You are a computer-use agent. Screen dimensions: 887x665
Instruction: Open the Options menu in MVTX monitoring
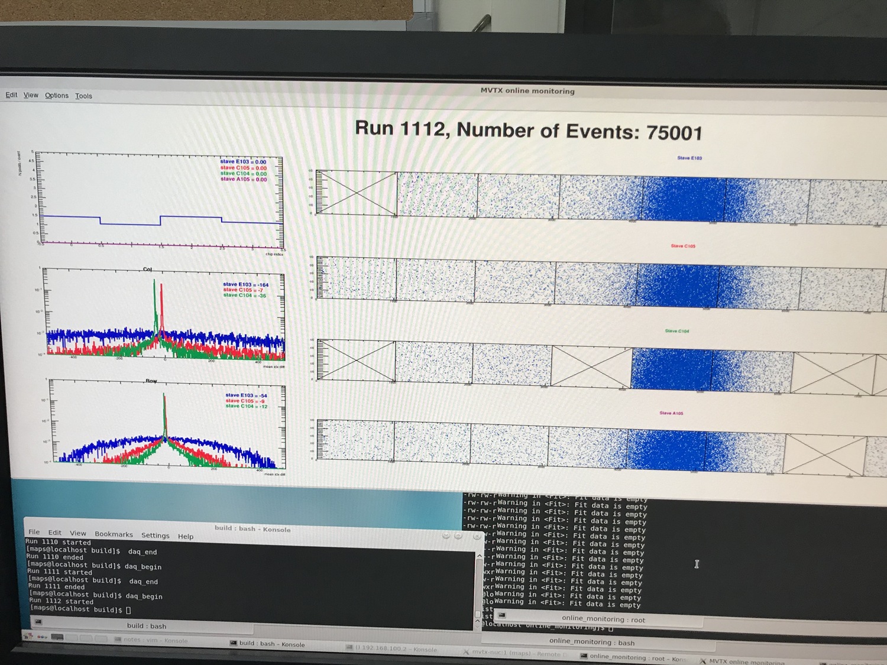(57, 95)
